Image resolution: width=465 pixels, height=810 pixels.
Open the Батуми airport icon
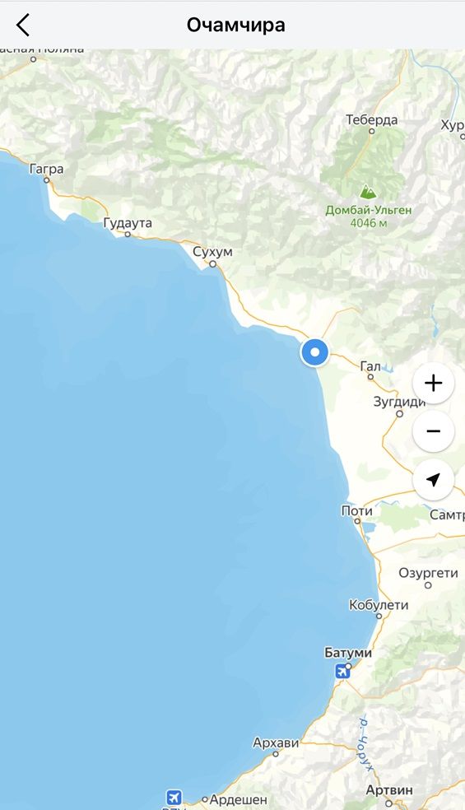pos(342,671)
